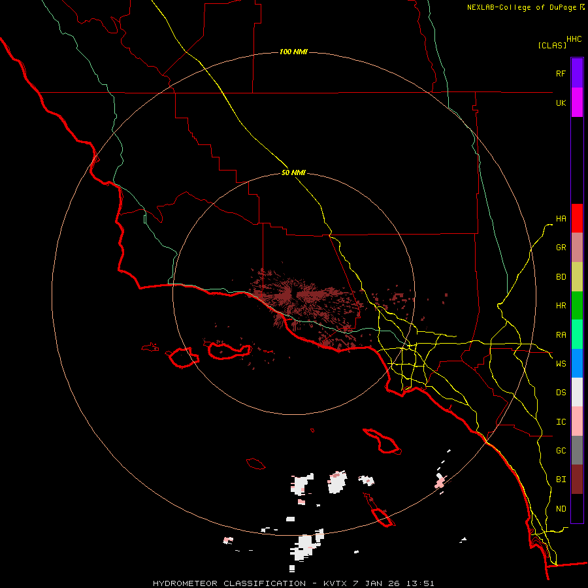This screenshot has width=588, height=588.
Task: Click the NEXLAB-College of DuPage credit text
Action: click(521, 7)
